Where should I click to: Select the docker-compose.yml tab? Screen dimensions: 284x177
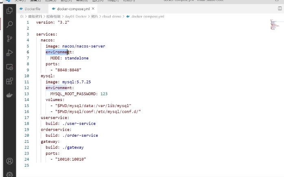pyautogui.click(x=73, y=9)
